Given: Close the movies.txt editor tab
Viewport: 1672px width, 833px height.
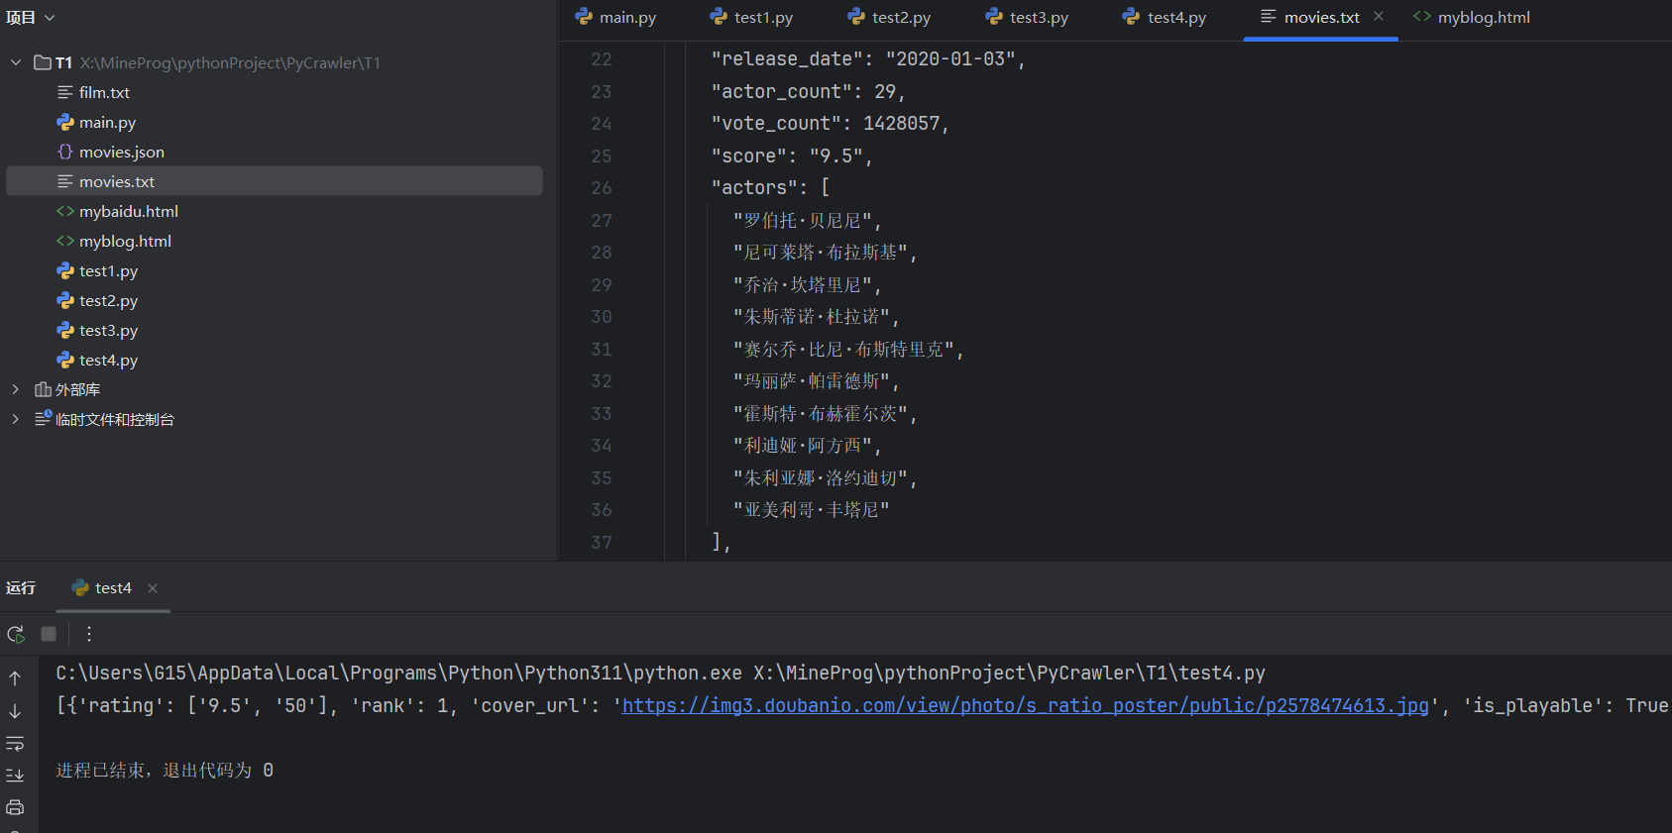Looking at the screenshot, I should point(1379,17).
